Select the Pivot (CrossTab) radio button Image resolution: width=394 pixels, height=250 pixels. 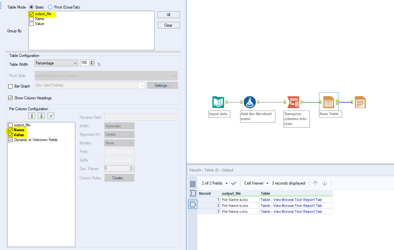50,7
